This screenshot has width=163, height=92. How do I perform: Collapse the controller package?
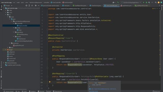click(x=13, y=24)
